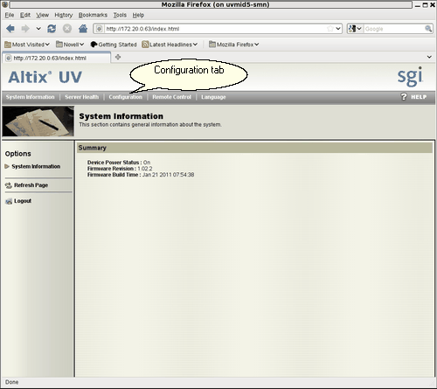
Task: Maximize the Firefox window
Action: tap(425, 5)
